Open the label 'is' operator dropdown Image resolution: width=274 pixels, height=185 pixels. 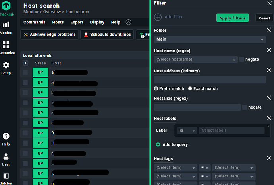pyautogui.click(x=187, y=130)
